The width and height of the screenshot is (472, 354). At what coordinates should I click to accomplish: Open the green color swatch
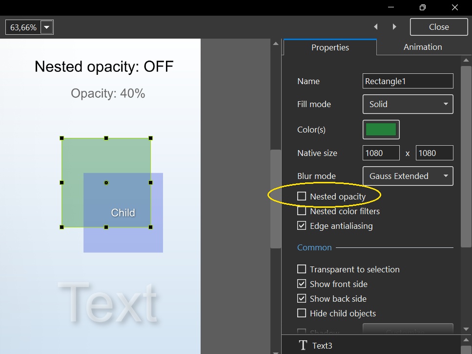pyautogui.click(x=381, y=130)
